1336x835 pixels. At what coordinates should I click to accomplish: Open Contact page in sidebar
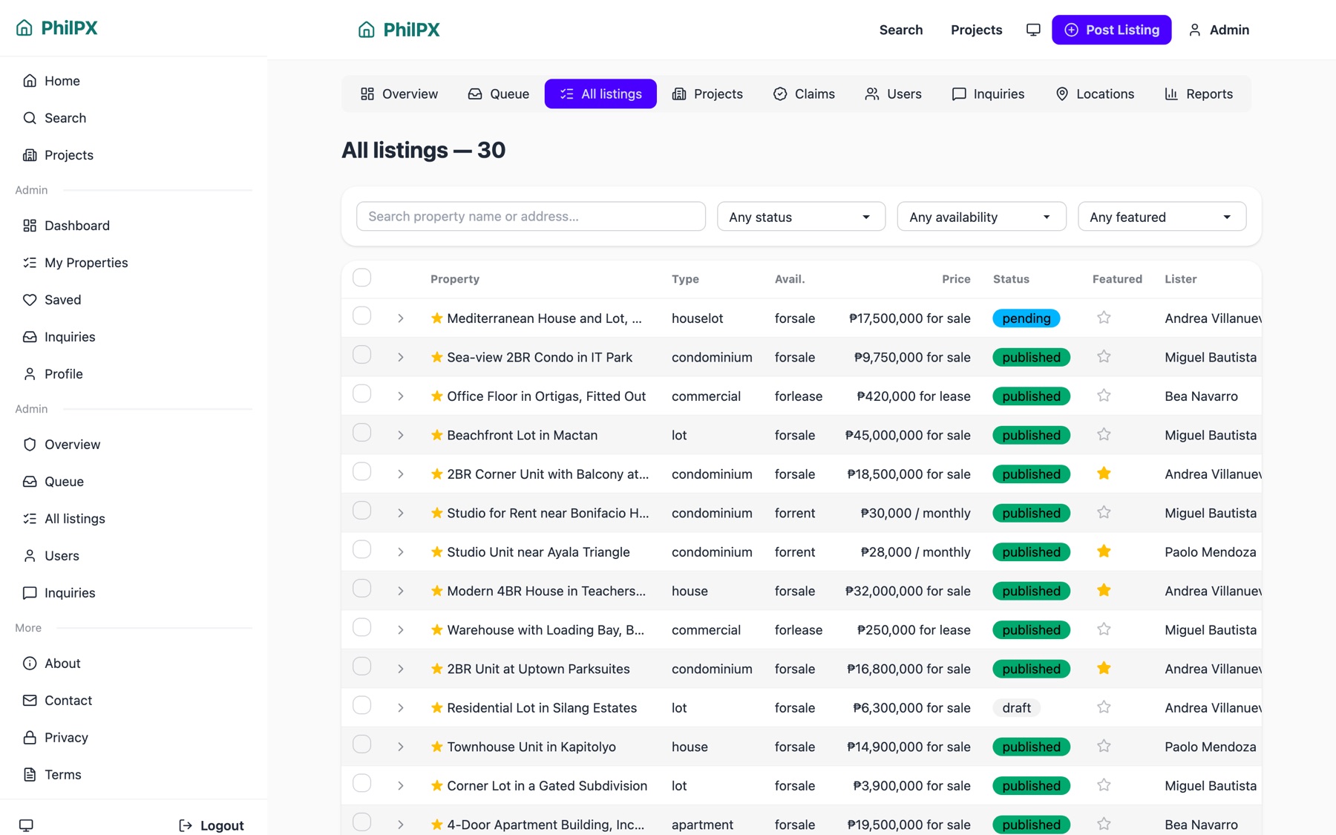tap(134, 701)
